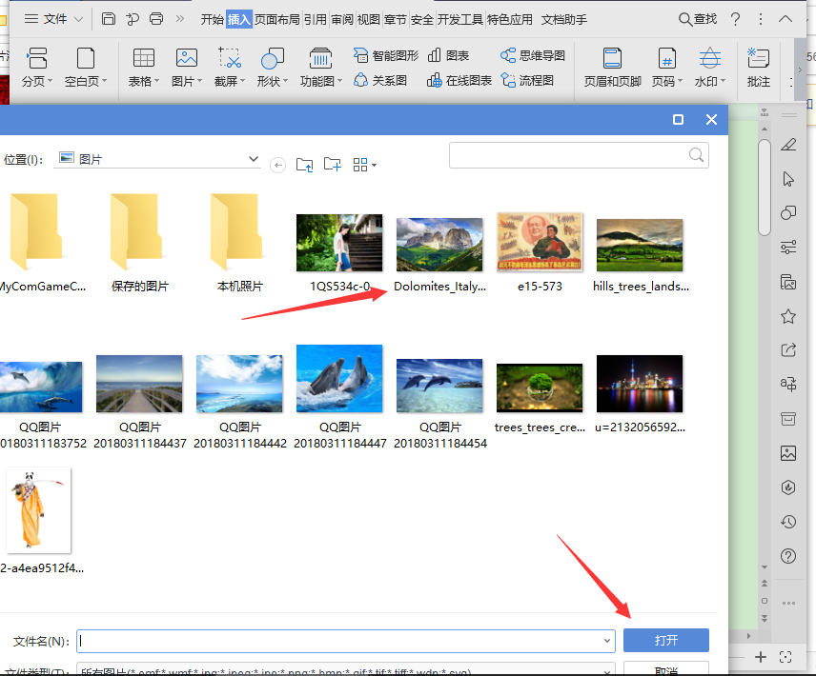Screen dimensions: 816x676
Task: Open the 图片 picture dropdown in ribbon
Action: (x=186, y=67)
